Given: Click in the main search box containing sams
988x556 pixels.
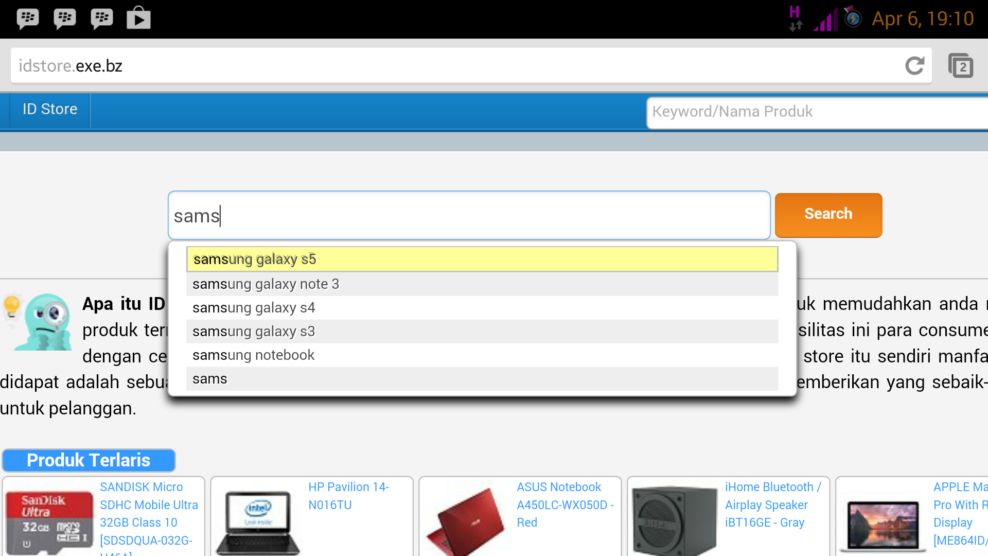Looking at the screenshot, I should (469, 215).
